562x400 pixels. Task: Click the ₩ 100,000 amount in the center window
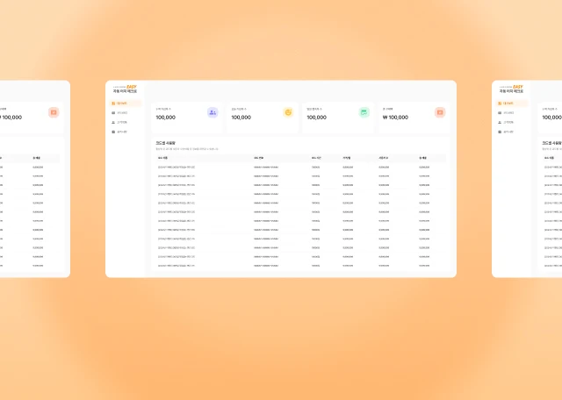pos(395,118)
